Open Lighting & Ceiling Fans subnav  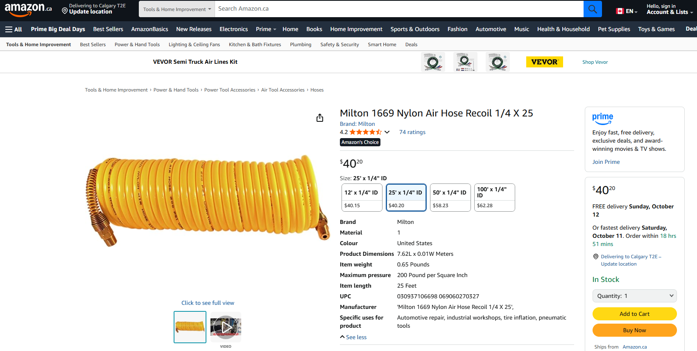(194, 45)
